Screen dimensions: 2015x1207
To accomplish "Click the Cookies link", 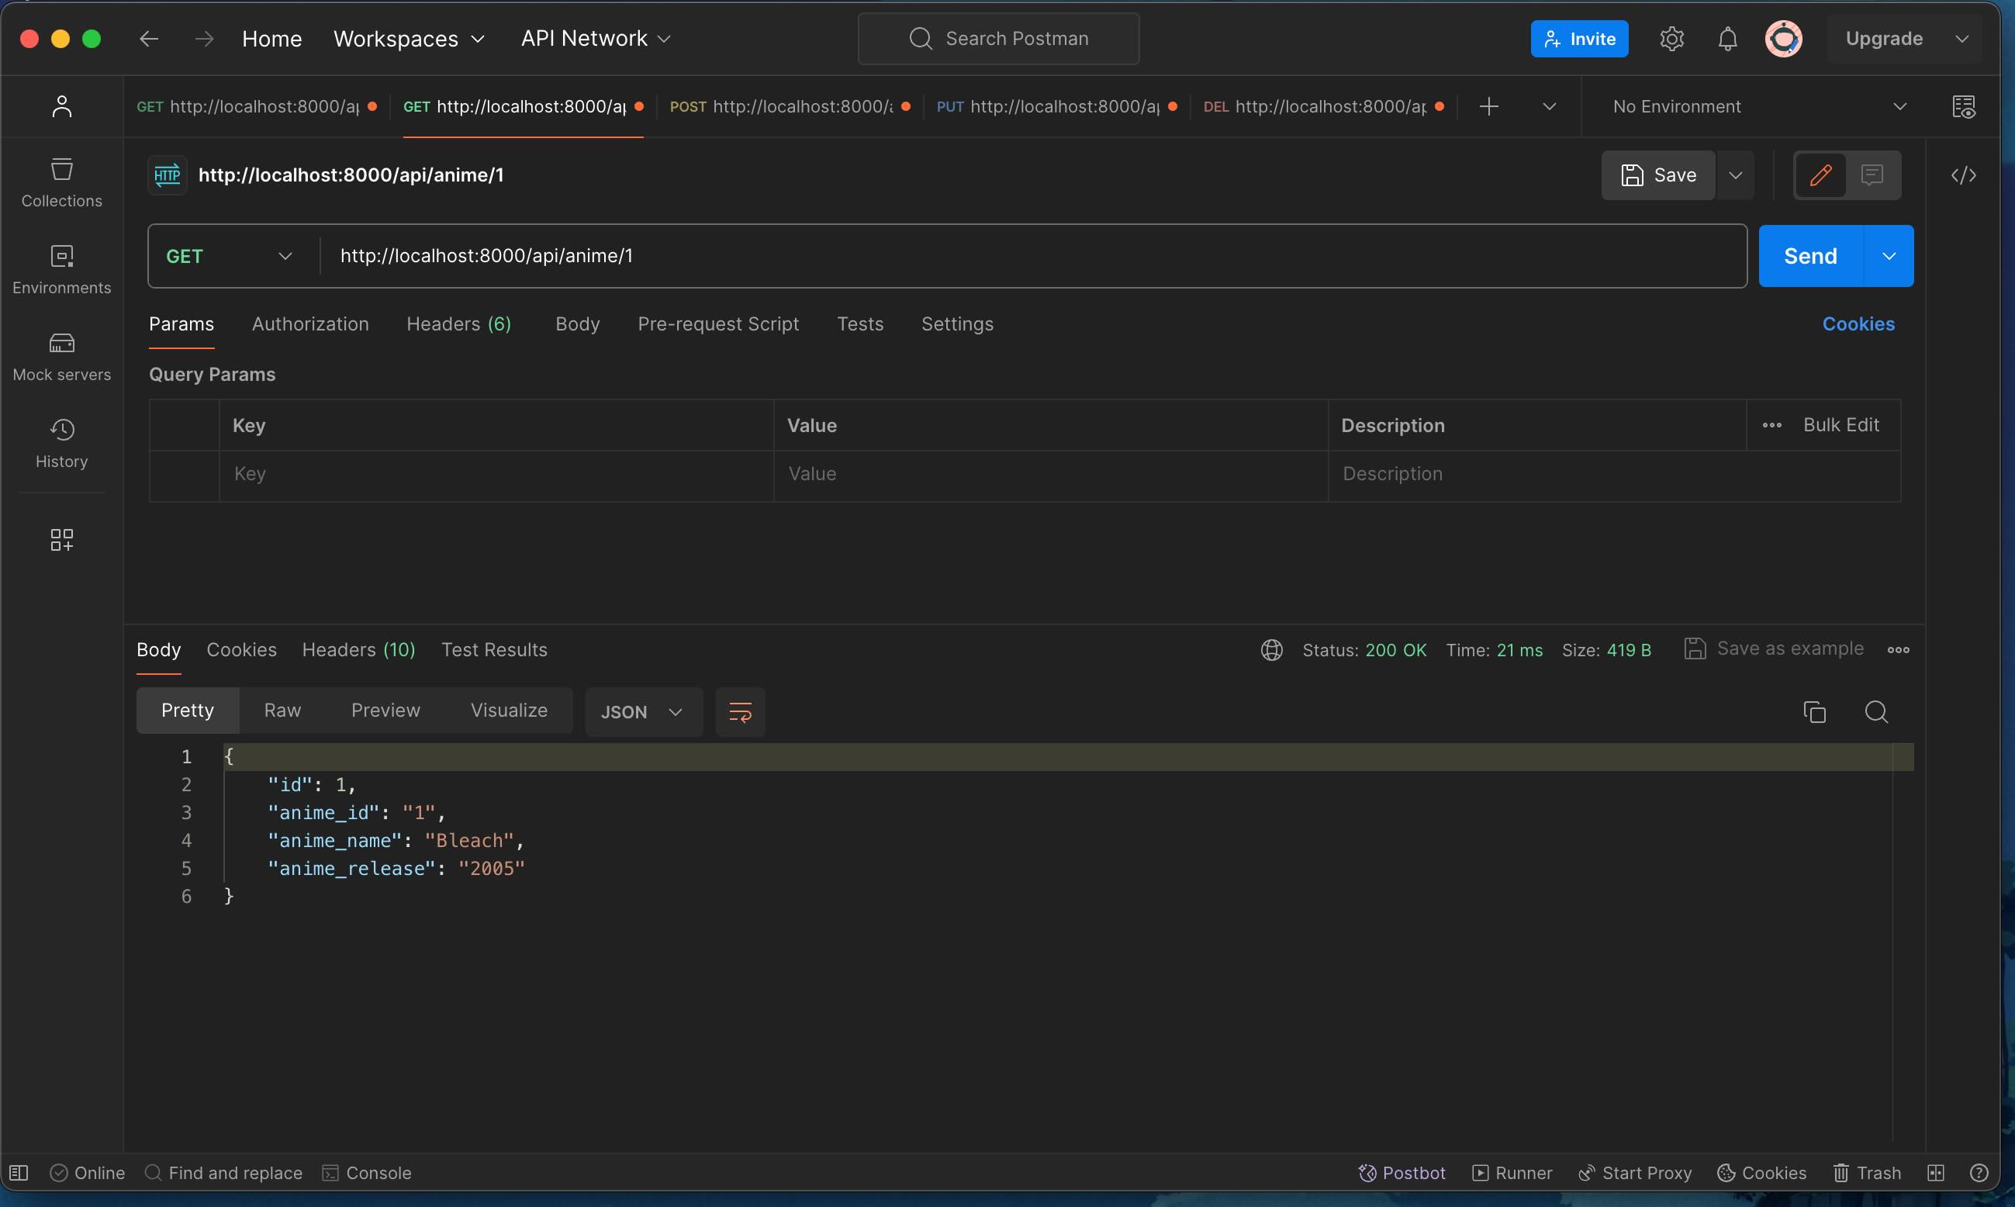I will click(1858, 323).
